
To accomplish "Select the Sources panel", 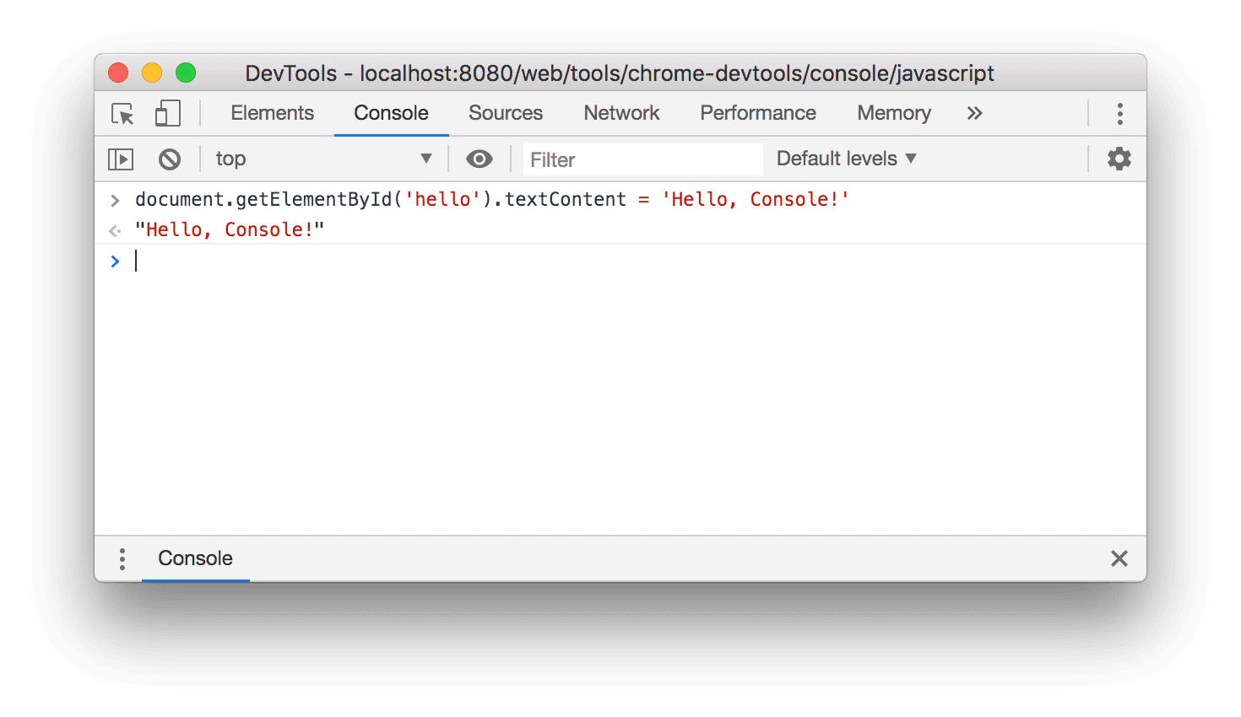I will 505,113.
